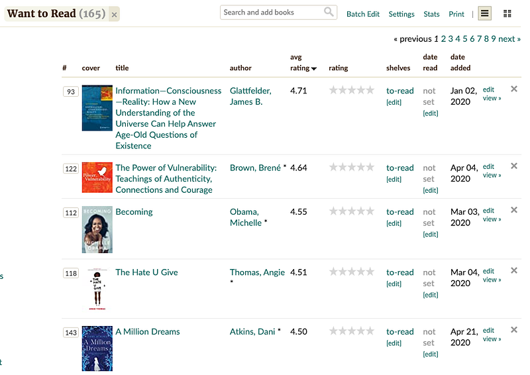Image resolution: width=530 pixels, height=375 pixels.
Task: Edit position number for Becoming
Action: point(71,213)
